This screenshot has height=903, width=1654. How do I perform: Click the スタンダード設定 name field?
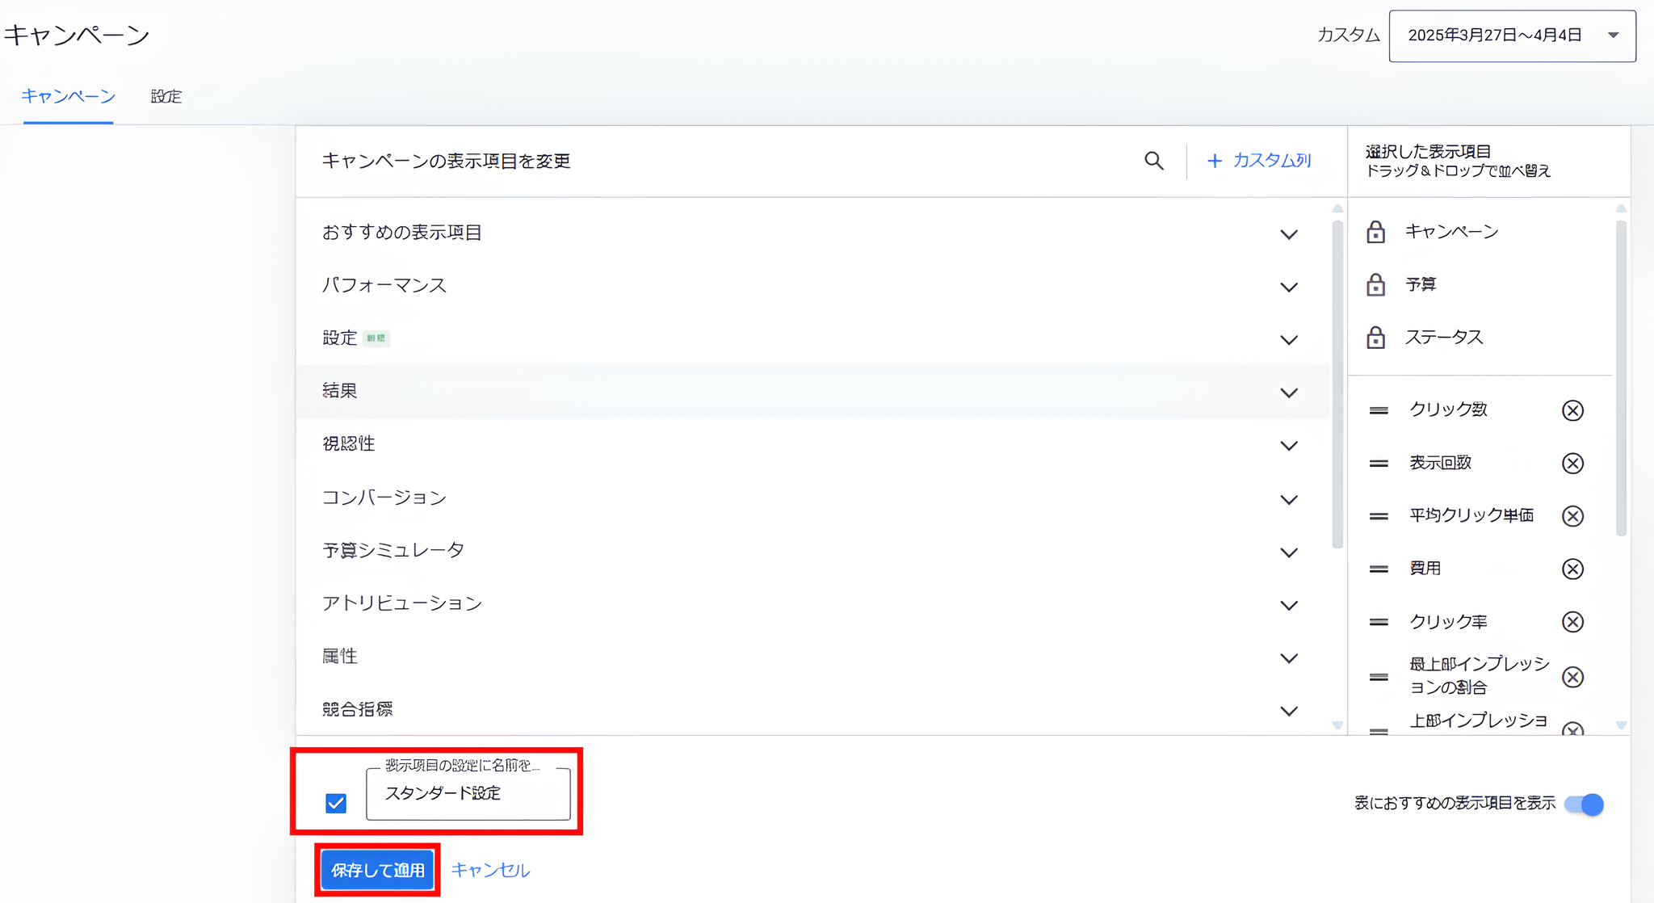[x=468, y=794]
